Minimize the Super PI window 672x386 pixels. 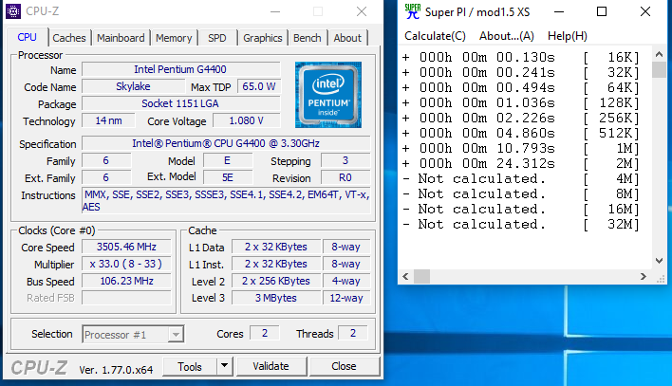(559, 12)
